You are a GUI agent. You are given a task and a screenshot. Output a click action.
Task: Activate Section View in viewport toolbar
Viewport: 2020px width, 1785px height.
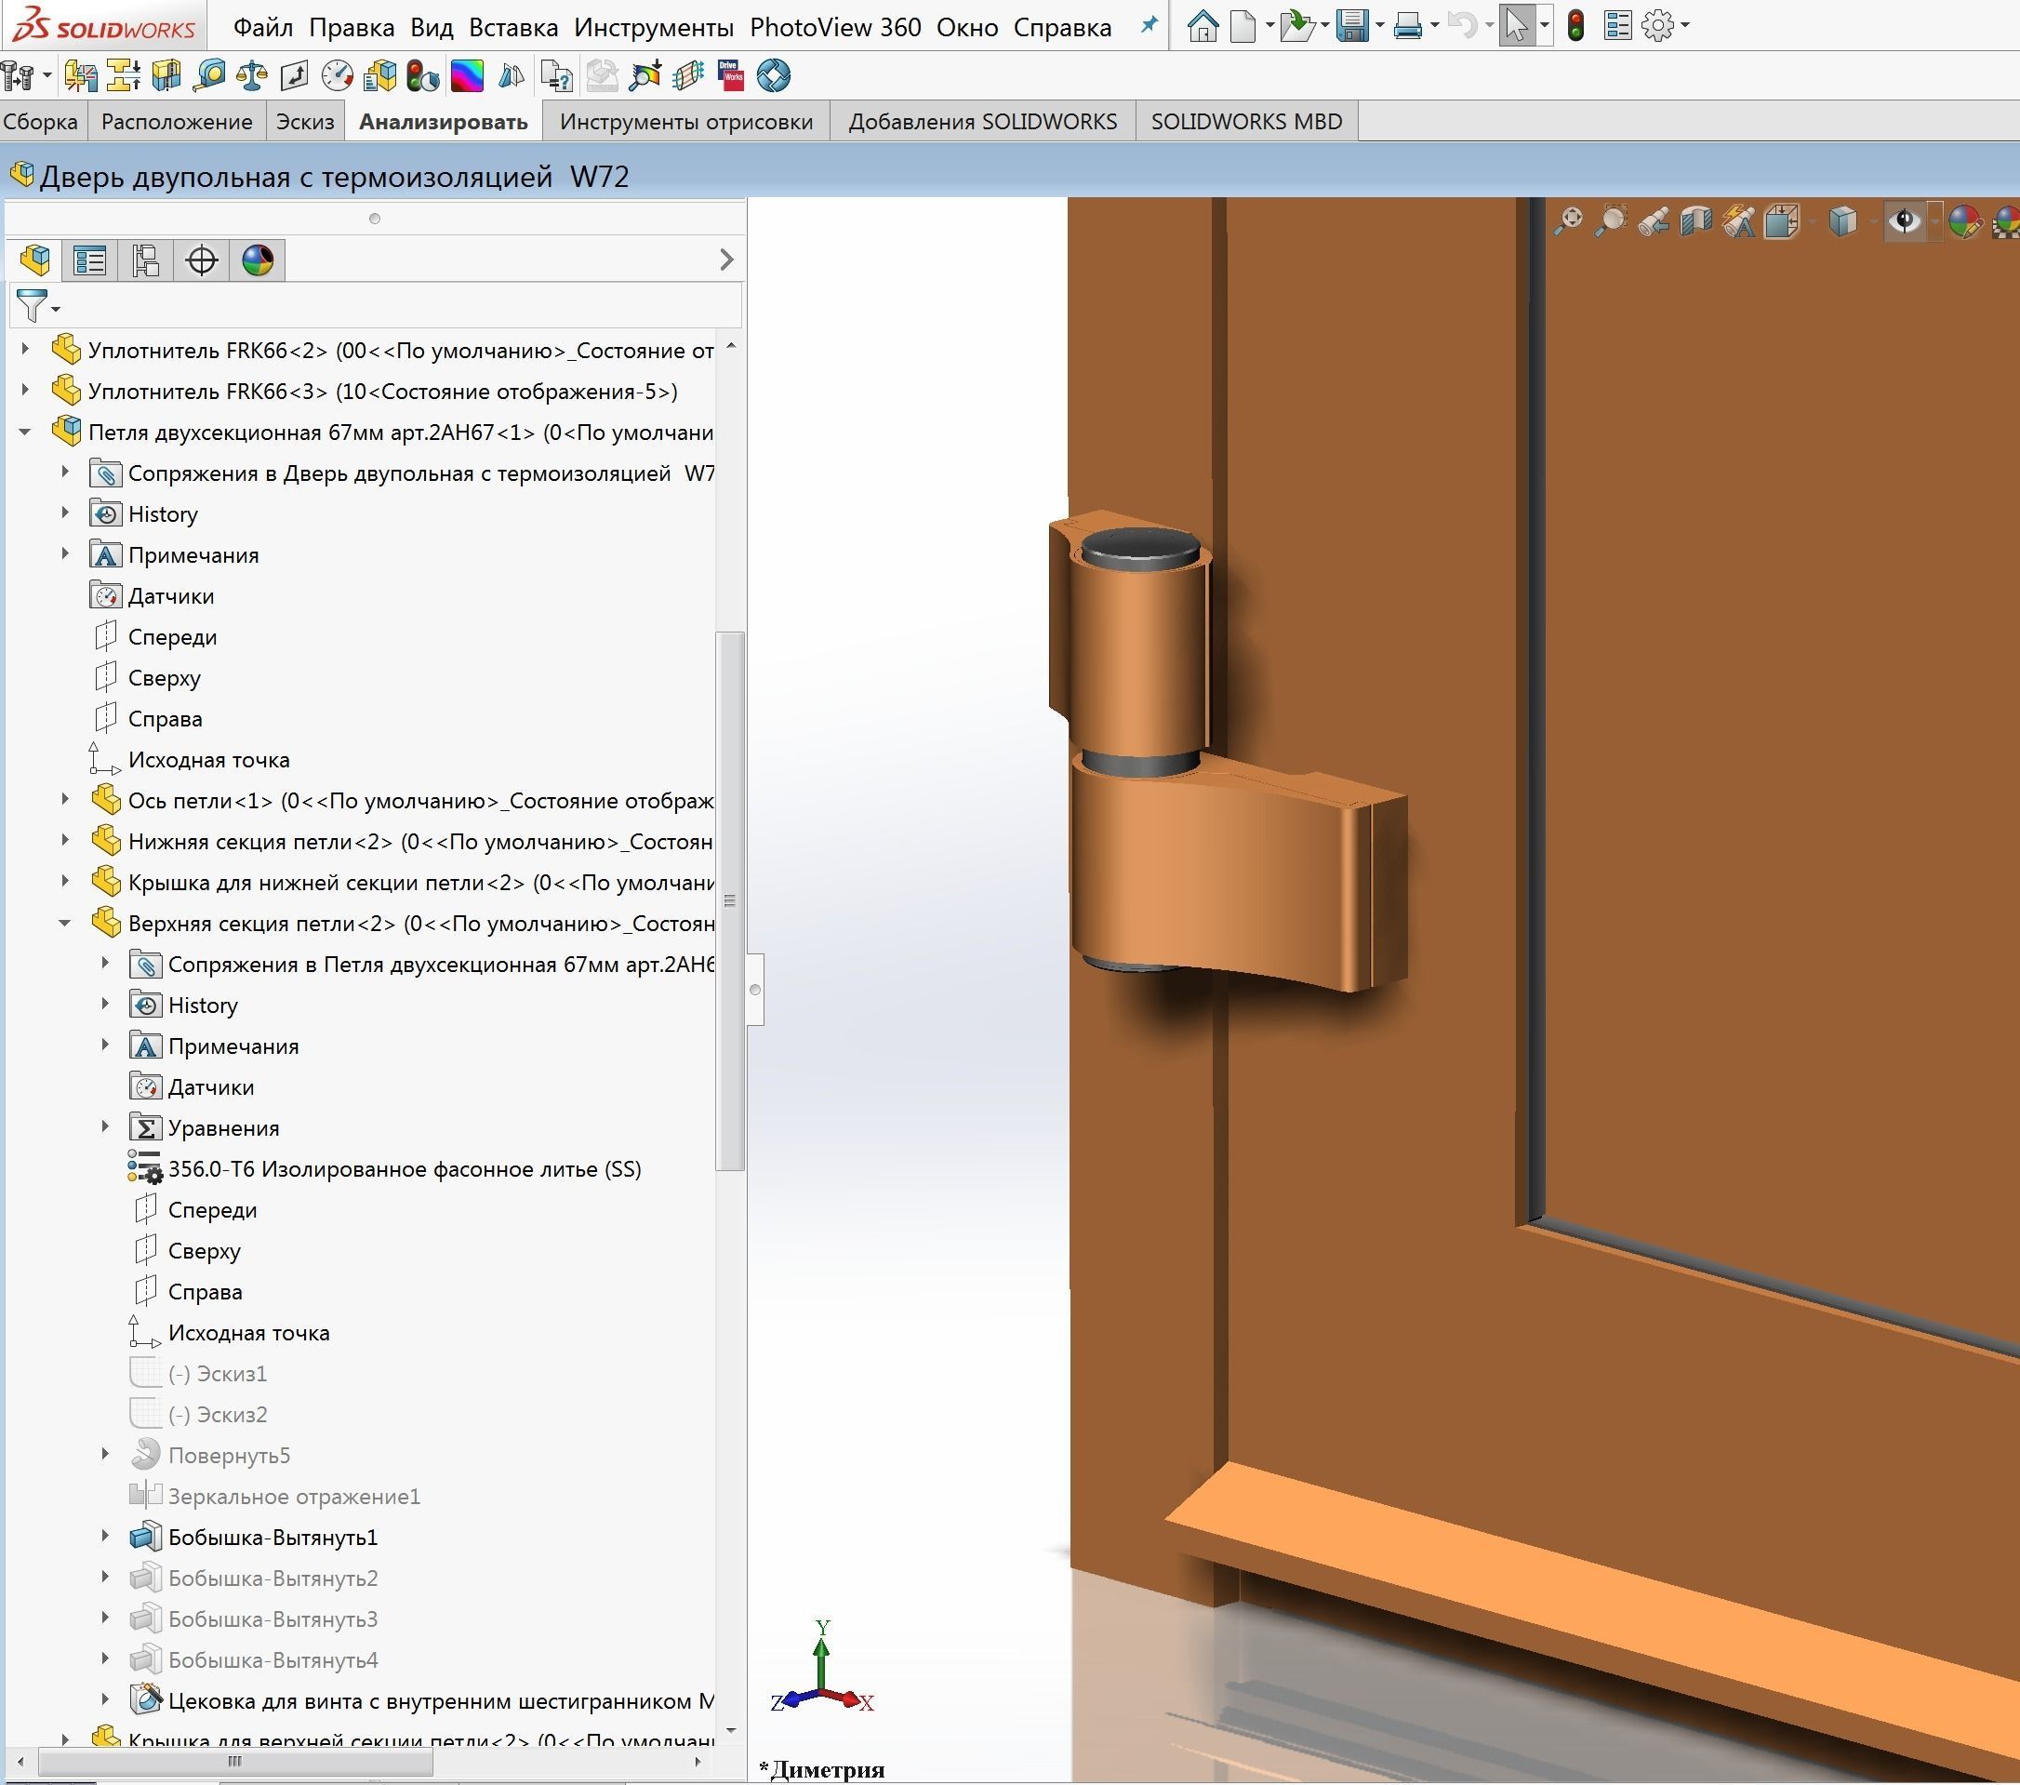(x=1695, y=221)
